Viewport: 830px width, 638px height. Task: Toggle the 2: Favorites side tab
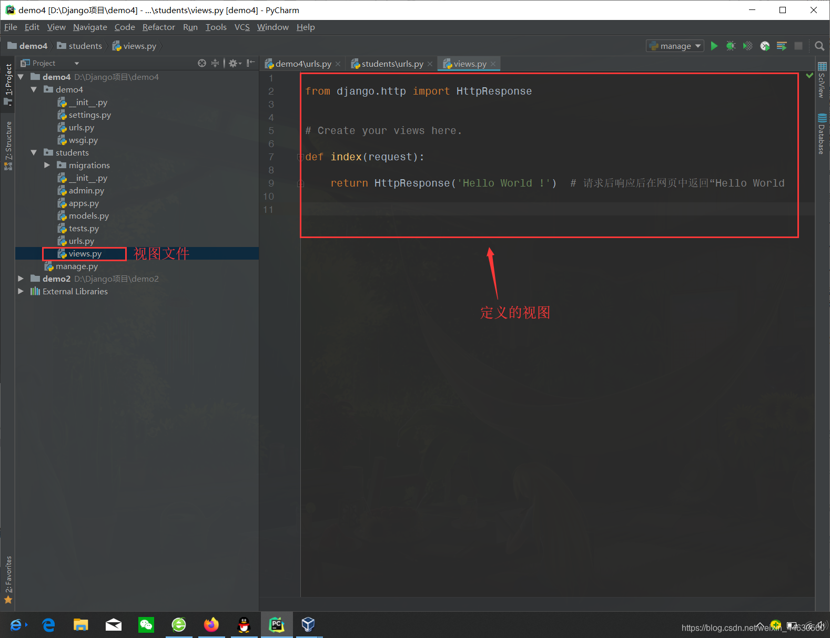point(8,580)
